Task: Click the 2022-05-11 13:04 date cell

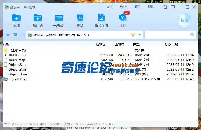Action: pyautogui.click(x=180, y=55)
